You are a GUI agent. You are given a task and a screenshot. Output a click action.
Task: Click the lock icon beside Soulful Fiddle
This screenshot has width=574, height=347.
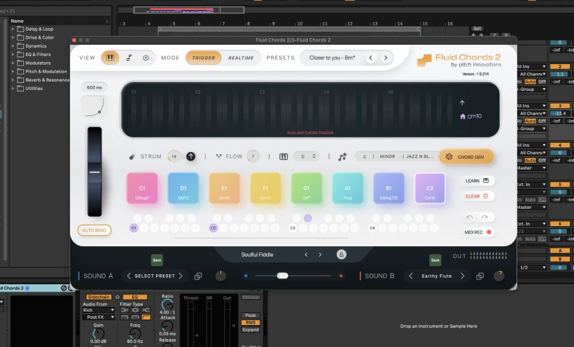coord(341,254)
